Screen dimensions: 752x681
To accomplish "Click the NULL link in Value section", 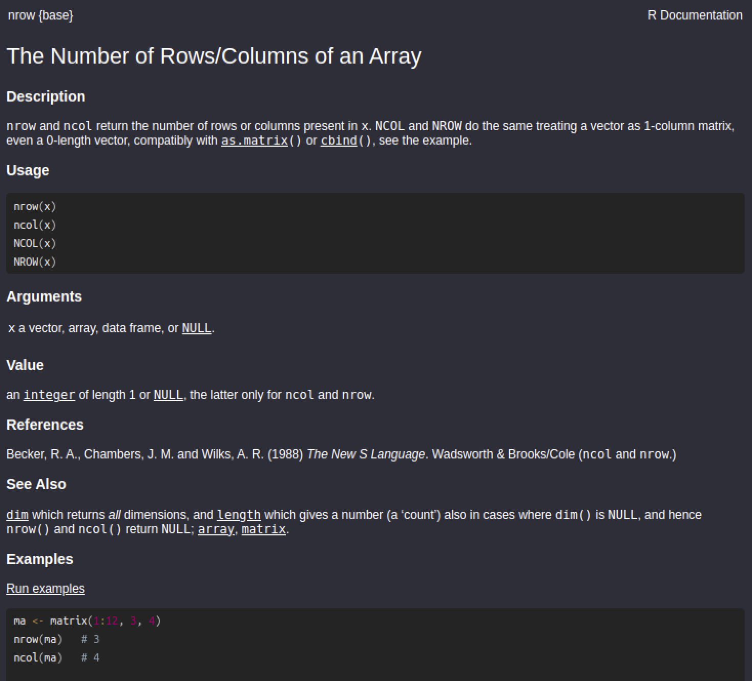I will tap(168, 395).
